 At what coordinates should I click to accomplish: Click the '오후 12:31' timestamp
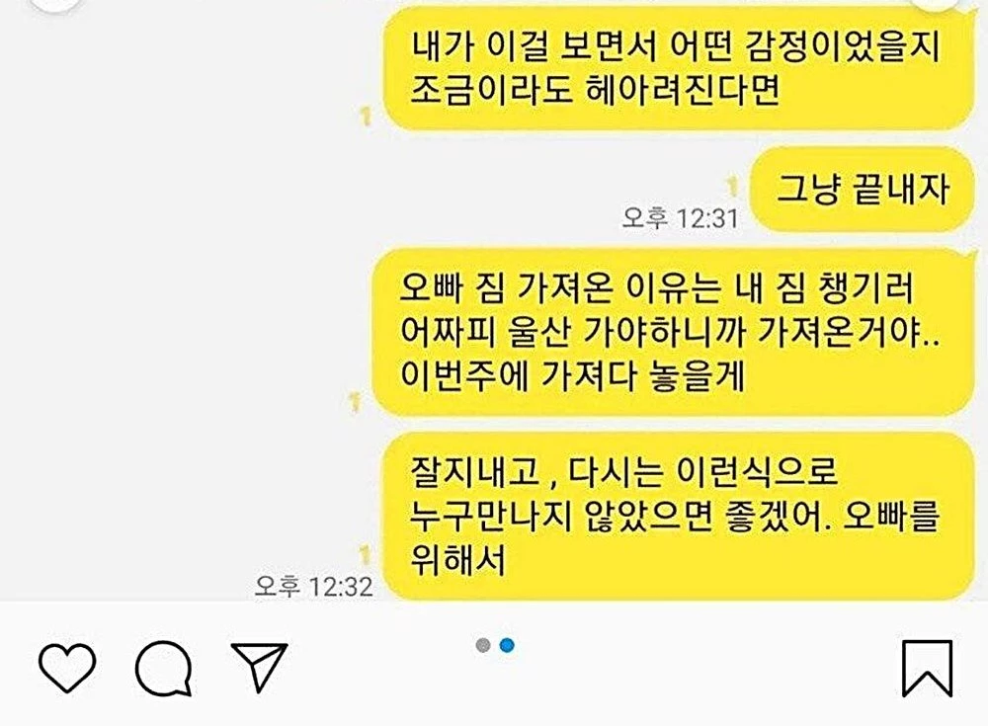click(680, 218)
